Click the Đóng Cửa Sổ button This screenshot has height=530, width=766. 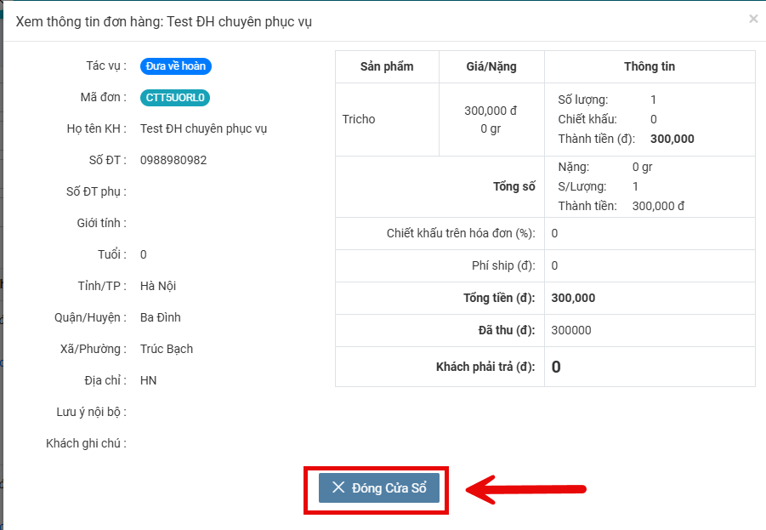tap(379, 487)
